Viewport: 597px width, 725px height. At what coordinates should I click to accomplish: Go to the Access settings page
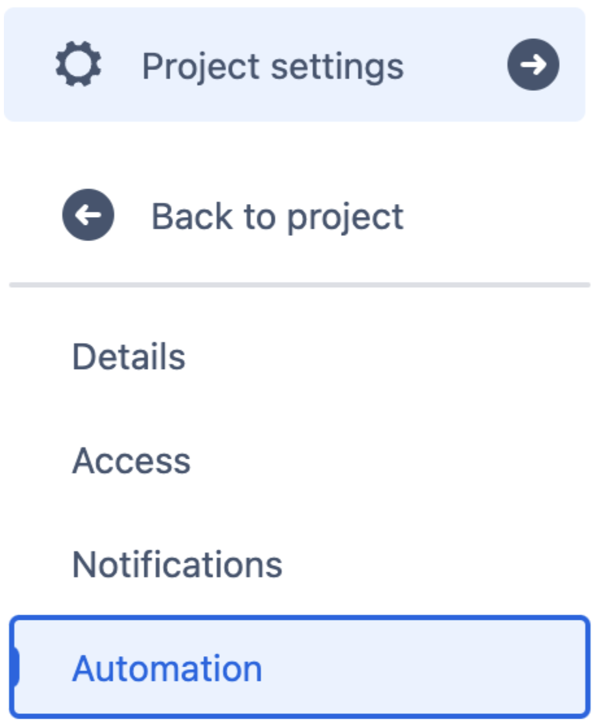(131, 461)
